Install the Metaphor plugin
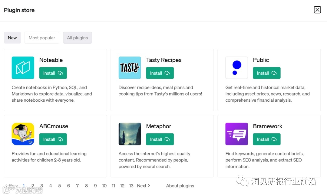327x196 pixels. (x=160, y=139)
